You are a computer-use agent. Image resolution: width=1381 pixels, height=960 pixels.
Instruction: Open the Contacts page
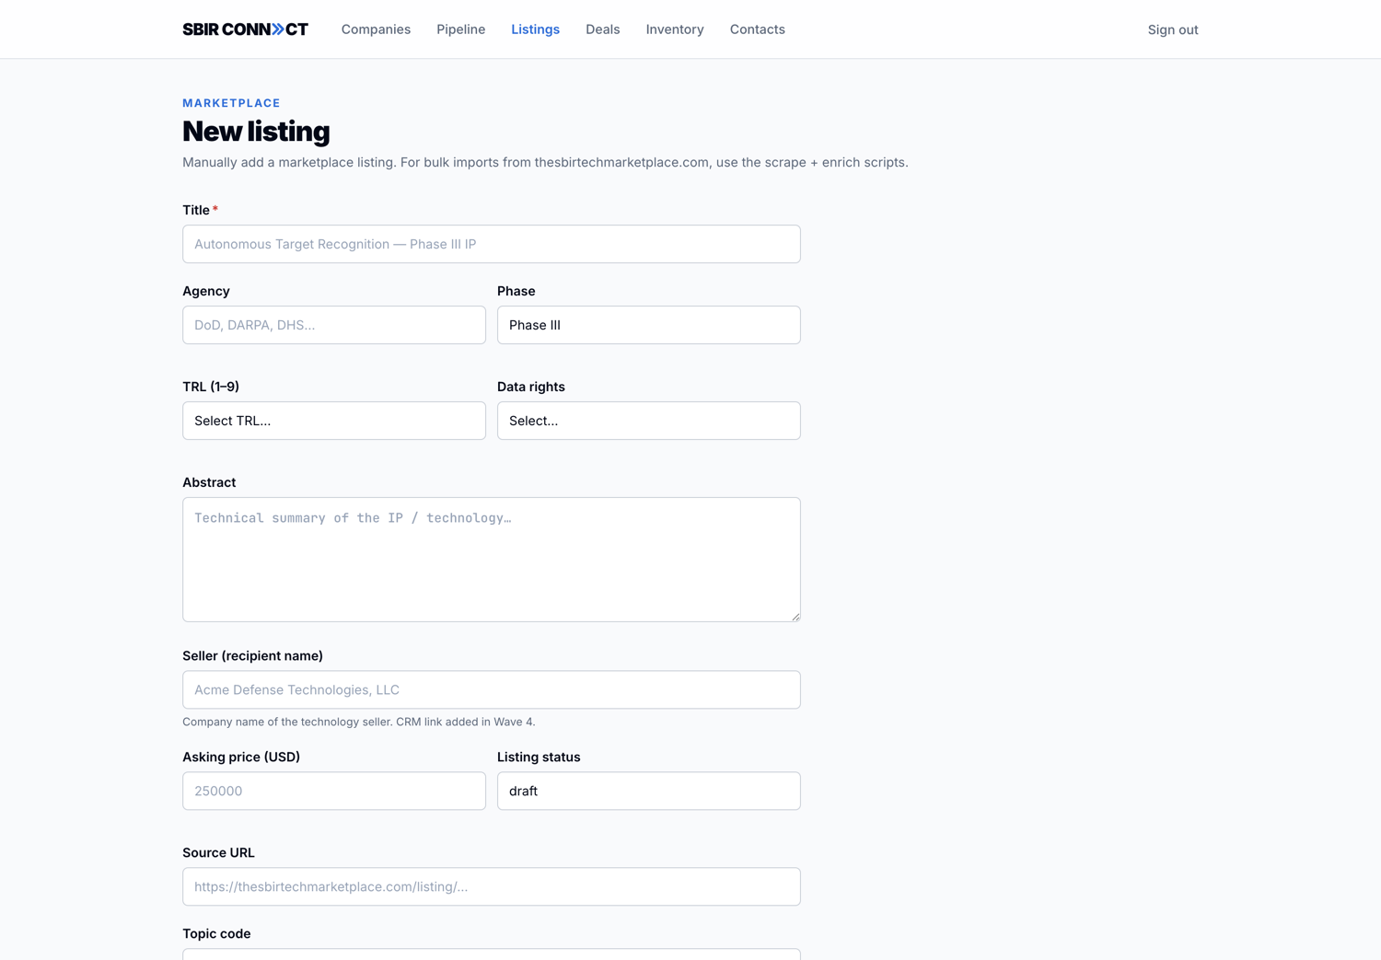pyautogui.click(x=757, y=29)
